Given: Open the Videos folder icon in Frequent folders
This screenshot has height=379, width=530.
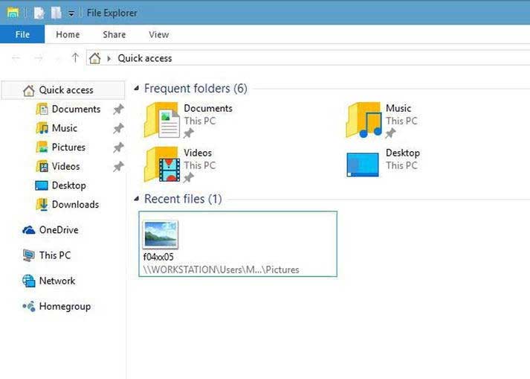Looking at the screenshot, I should [x=163, y=165].
